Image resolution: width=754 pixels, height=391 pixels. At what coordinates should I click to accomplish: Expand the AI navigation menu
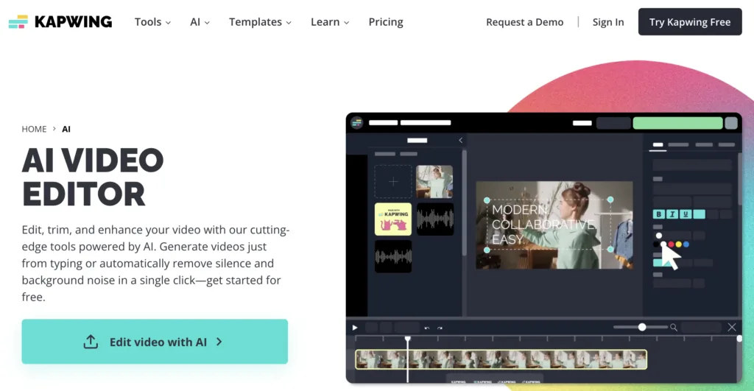click(x=200, y=22)
